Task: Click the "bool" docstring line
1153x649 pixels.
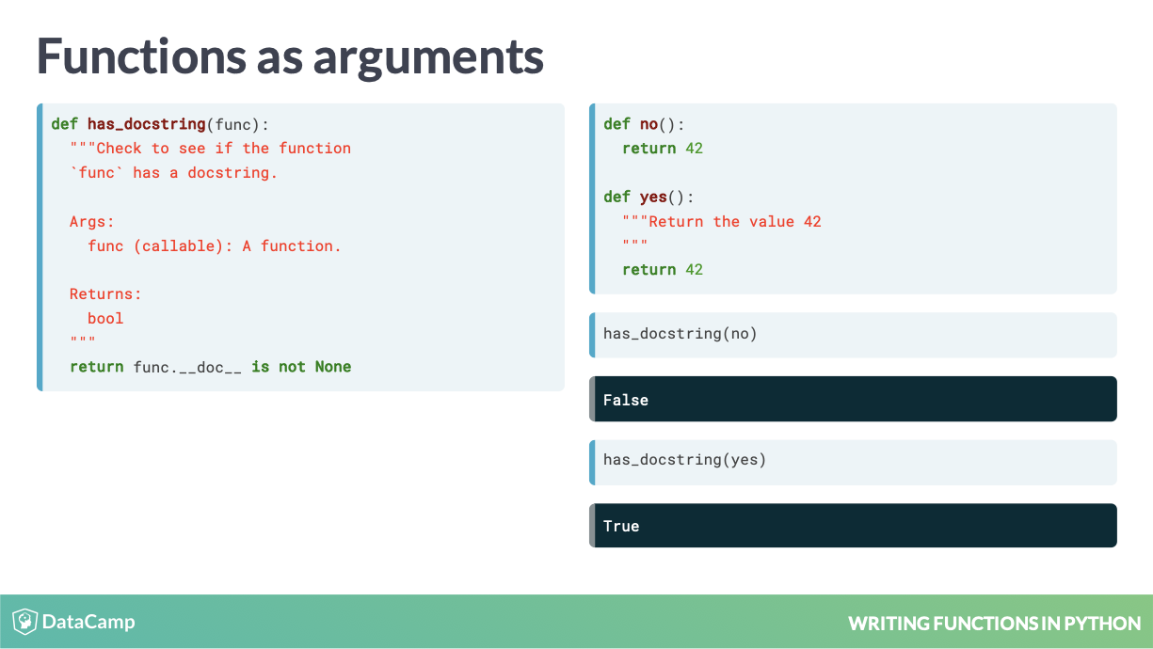Action: [x=105, y=319]
